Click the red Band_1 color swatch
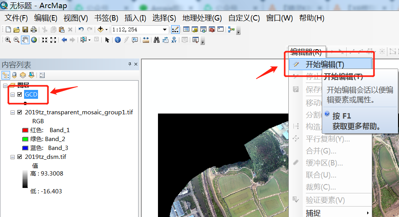The image size is (399, 217). pos(26,130)
